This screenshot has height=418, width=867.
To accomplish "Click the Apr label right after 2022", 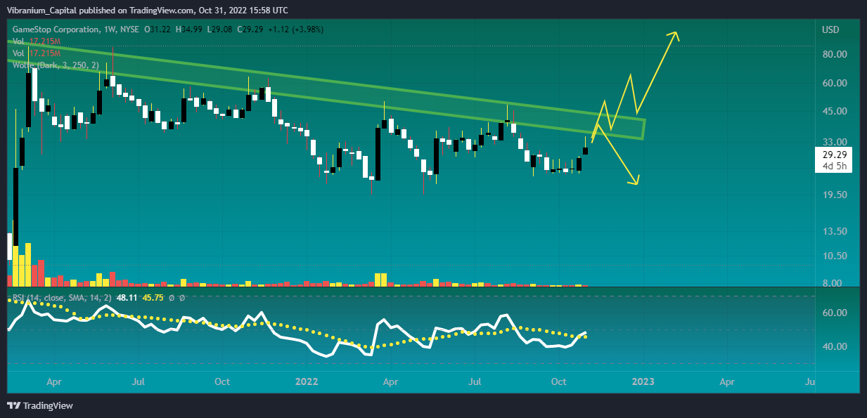I will coord(390,382).
